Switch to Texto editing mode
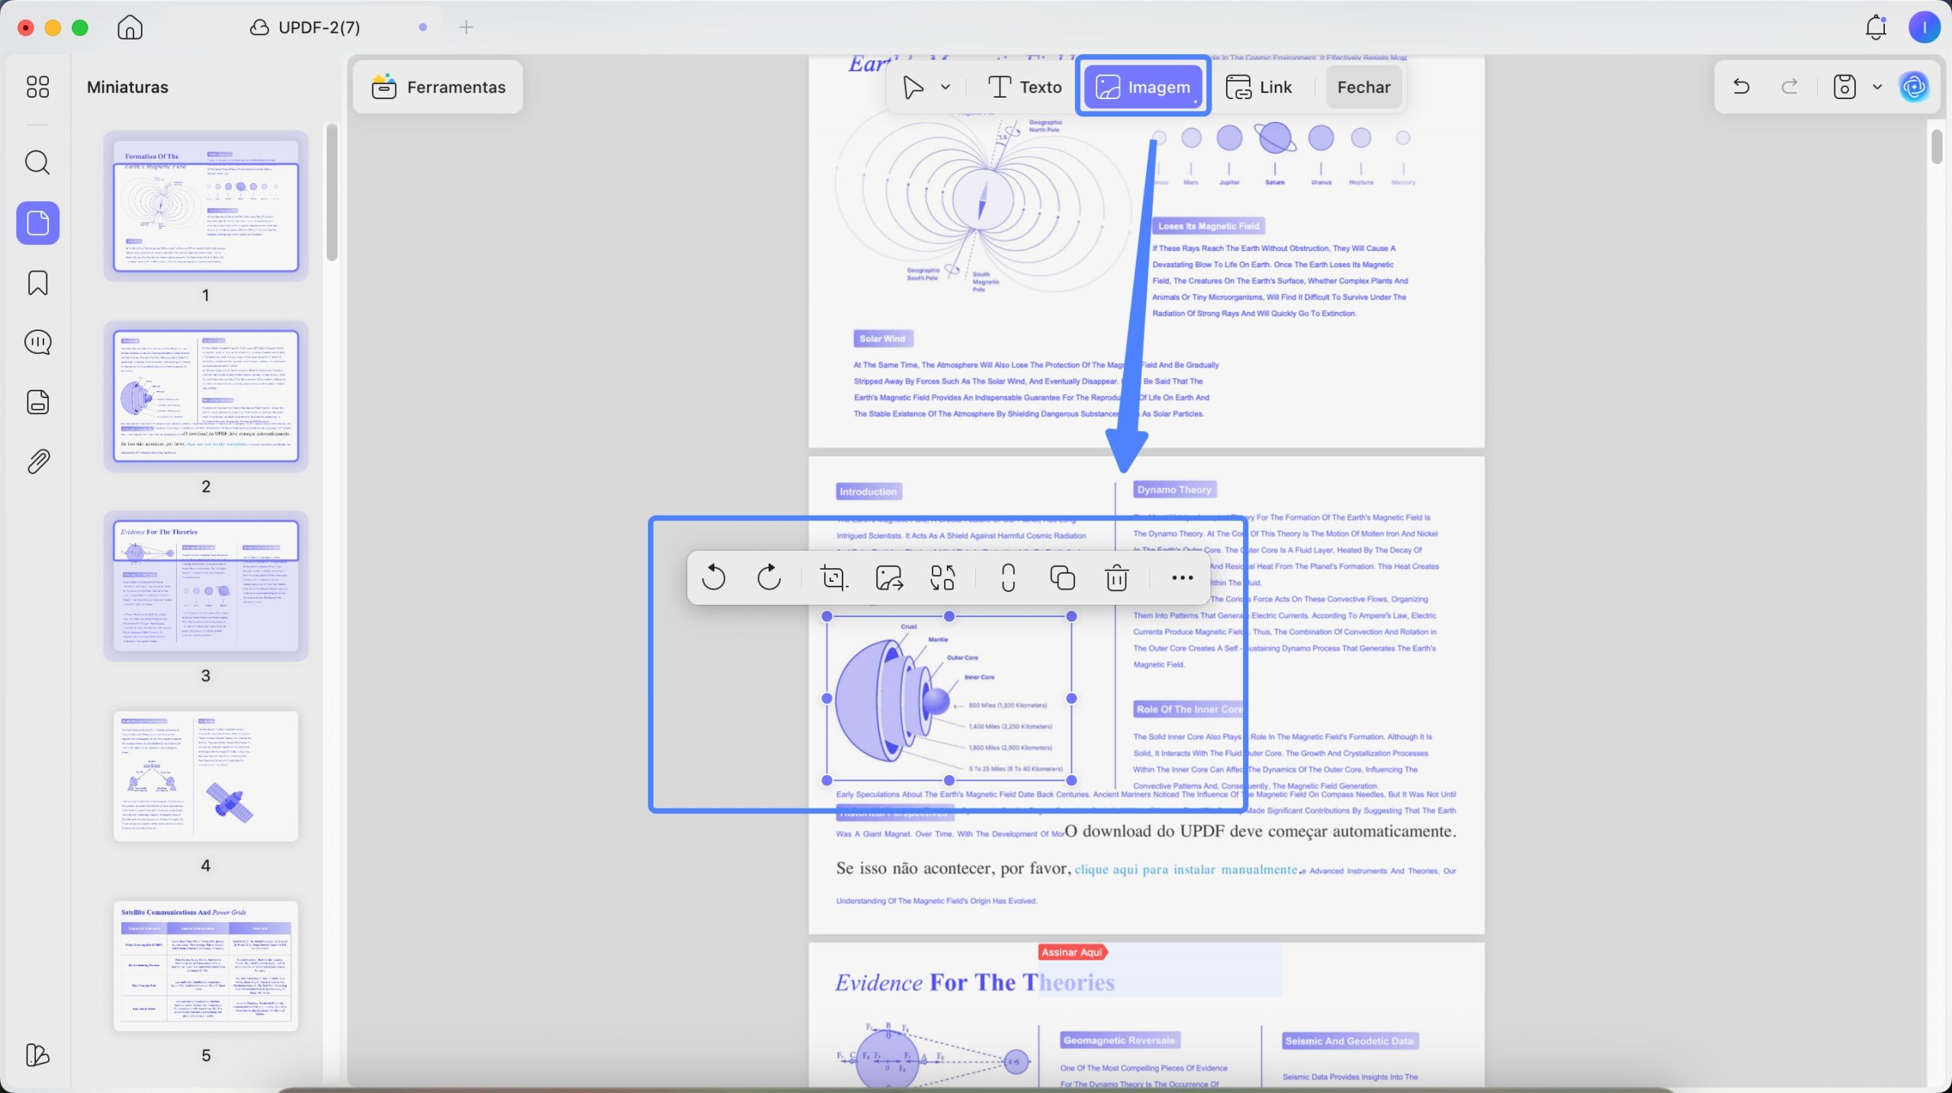 (1024, 87)
